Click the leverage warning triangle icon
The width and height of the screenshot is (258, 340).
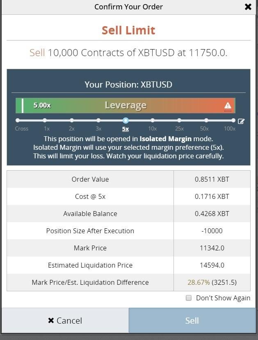[x=228, y=106]
